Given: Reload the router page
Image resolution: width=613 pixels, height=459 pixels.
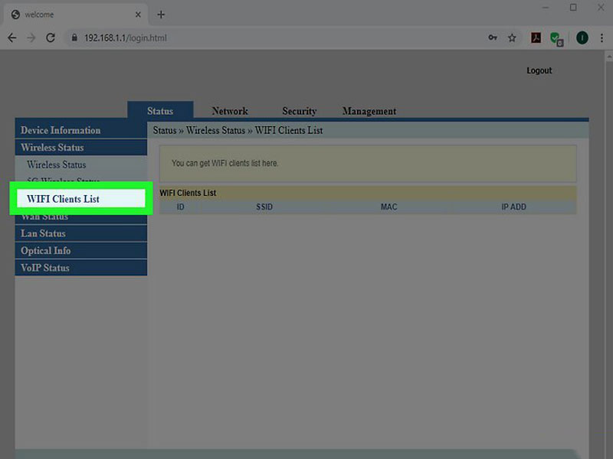Looking at the screenshot, I should [51, 37].
